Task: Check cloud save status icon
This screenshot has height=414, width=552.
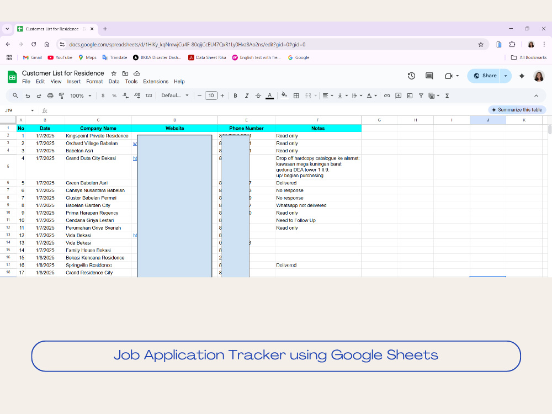Action: (x=136, y=73)
